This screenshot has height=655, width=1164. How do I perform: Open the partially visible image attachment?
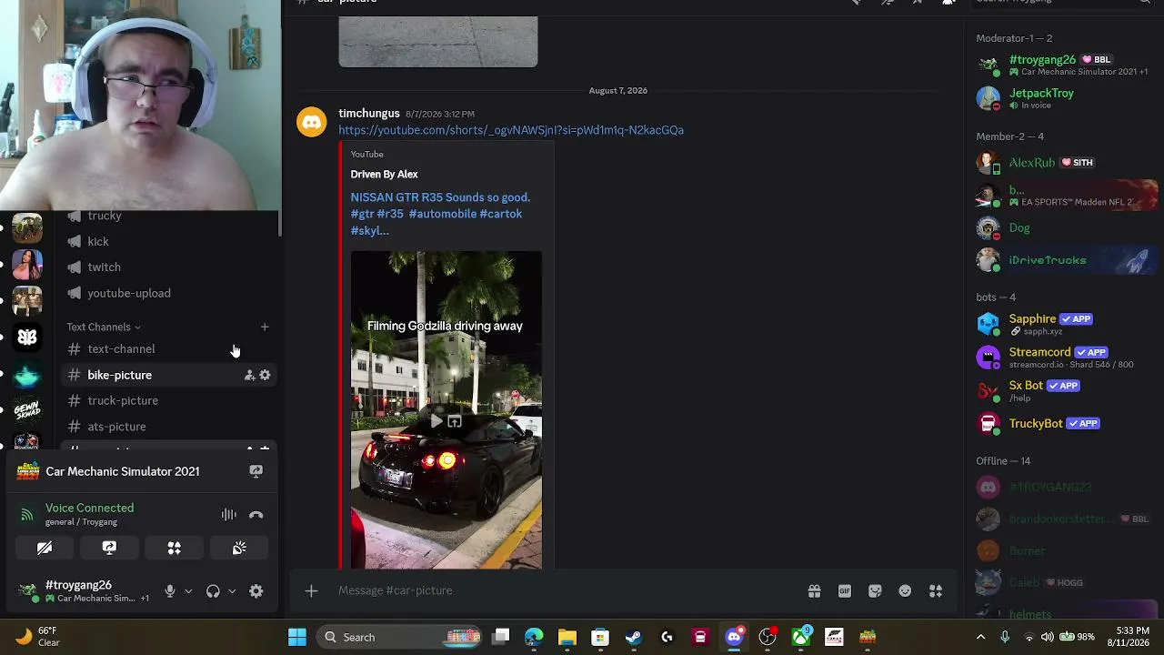click(x=438, y=41)
